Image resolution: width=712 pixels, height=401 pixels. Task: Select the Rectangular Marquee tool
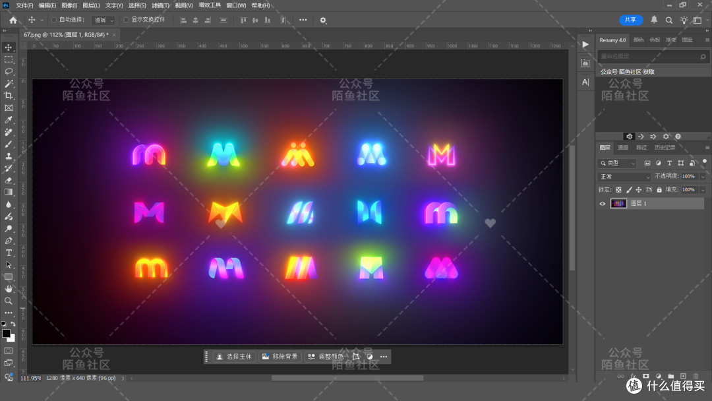[x=9, y=59]
